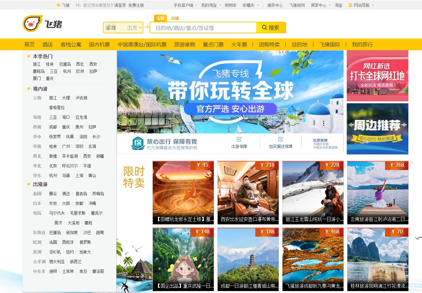Click 土耳其 in 中东非 row
The height and width of the screenshot is (293, 422).
tap(68, 271)
